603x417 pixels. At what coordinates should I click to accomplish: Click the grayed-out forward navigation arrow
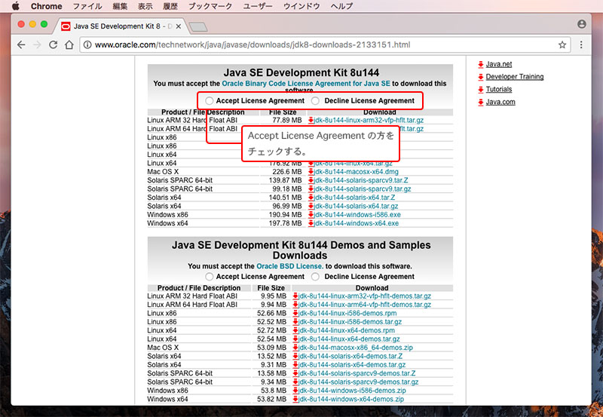pyautogui.click(x=37, y=44)
